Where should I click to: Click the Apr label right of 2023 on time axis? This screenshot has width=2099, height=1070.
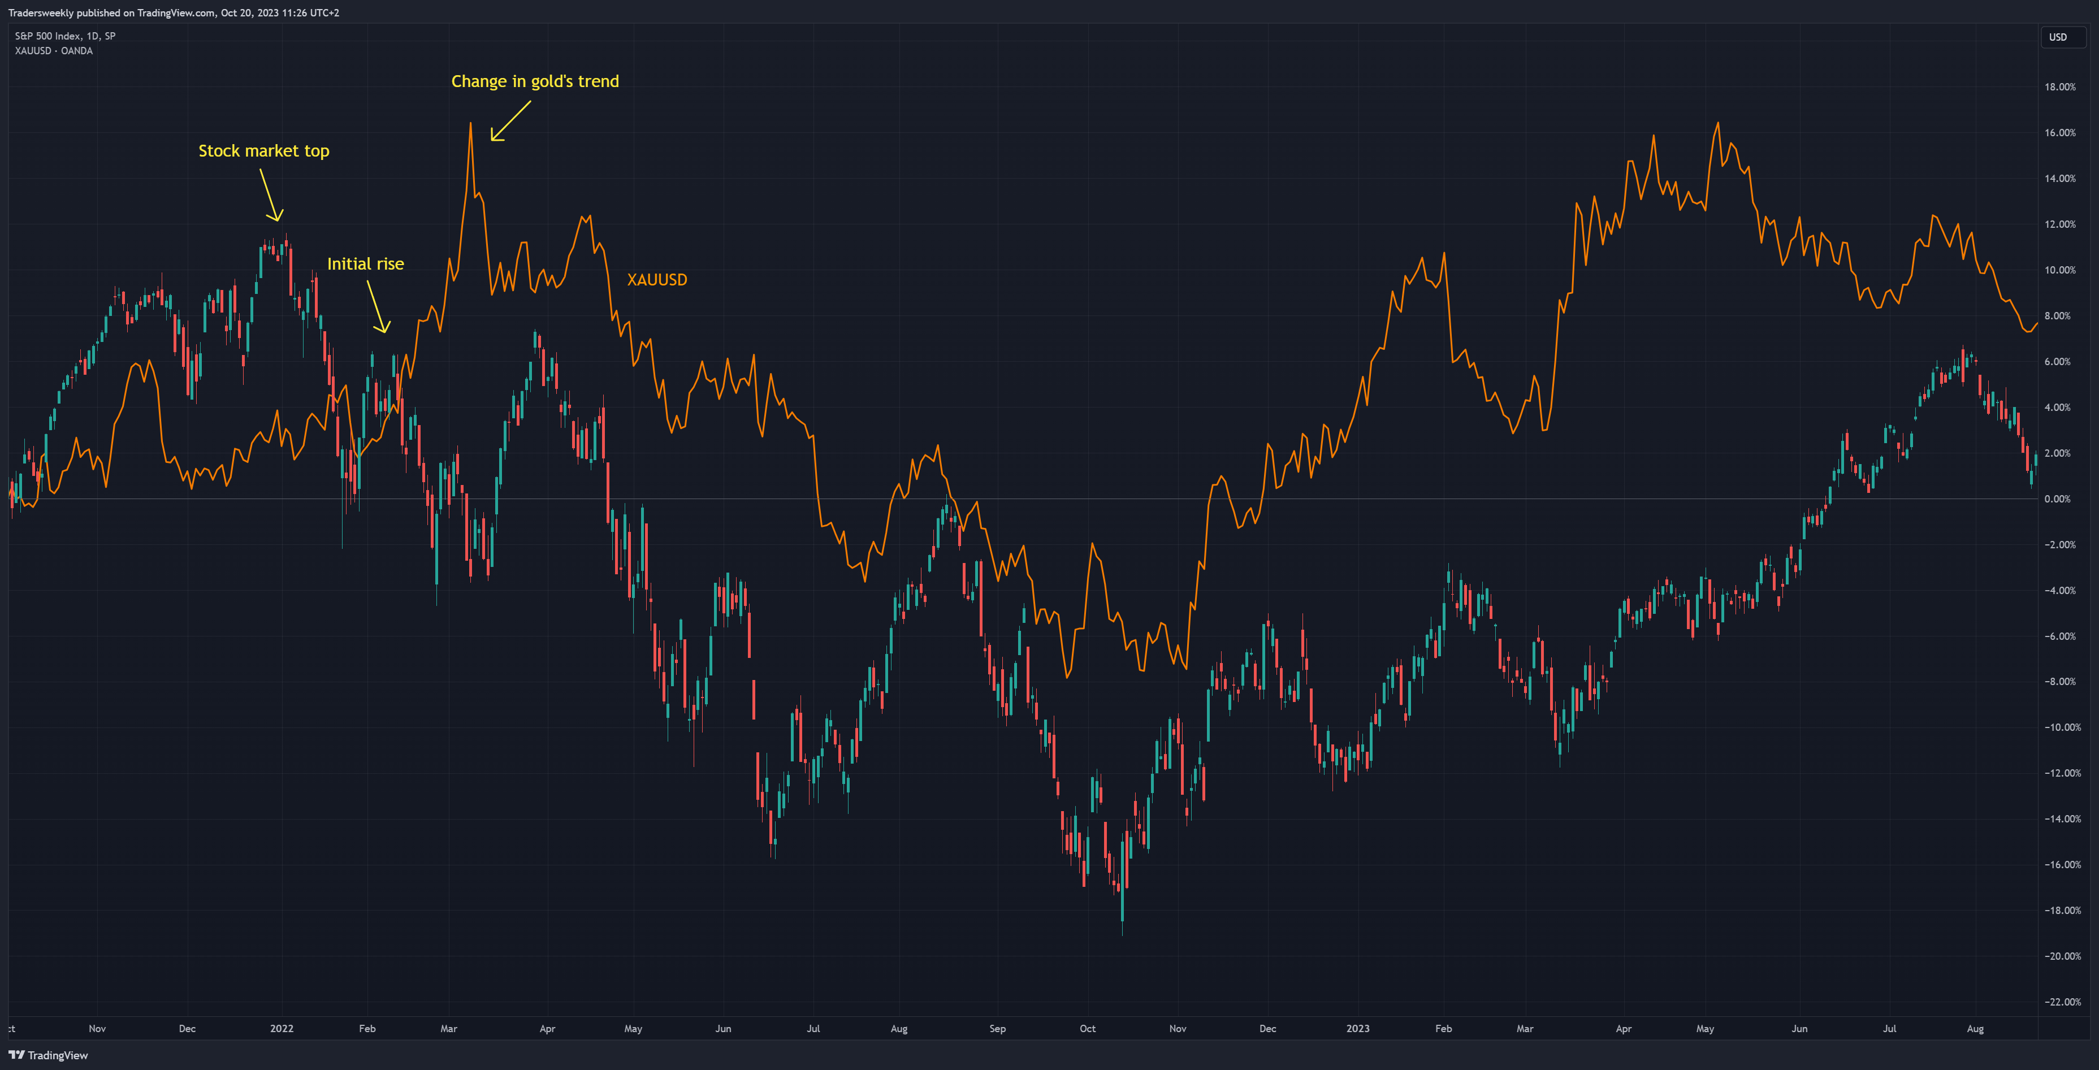coord(1623,1028)
